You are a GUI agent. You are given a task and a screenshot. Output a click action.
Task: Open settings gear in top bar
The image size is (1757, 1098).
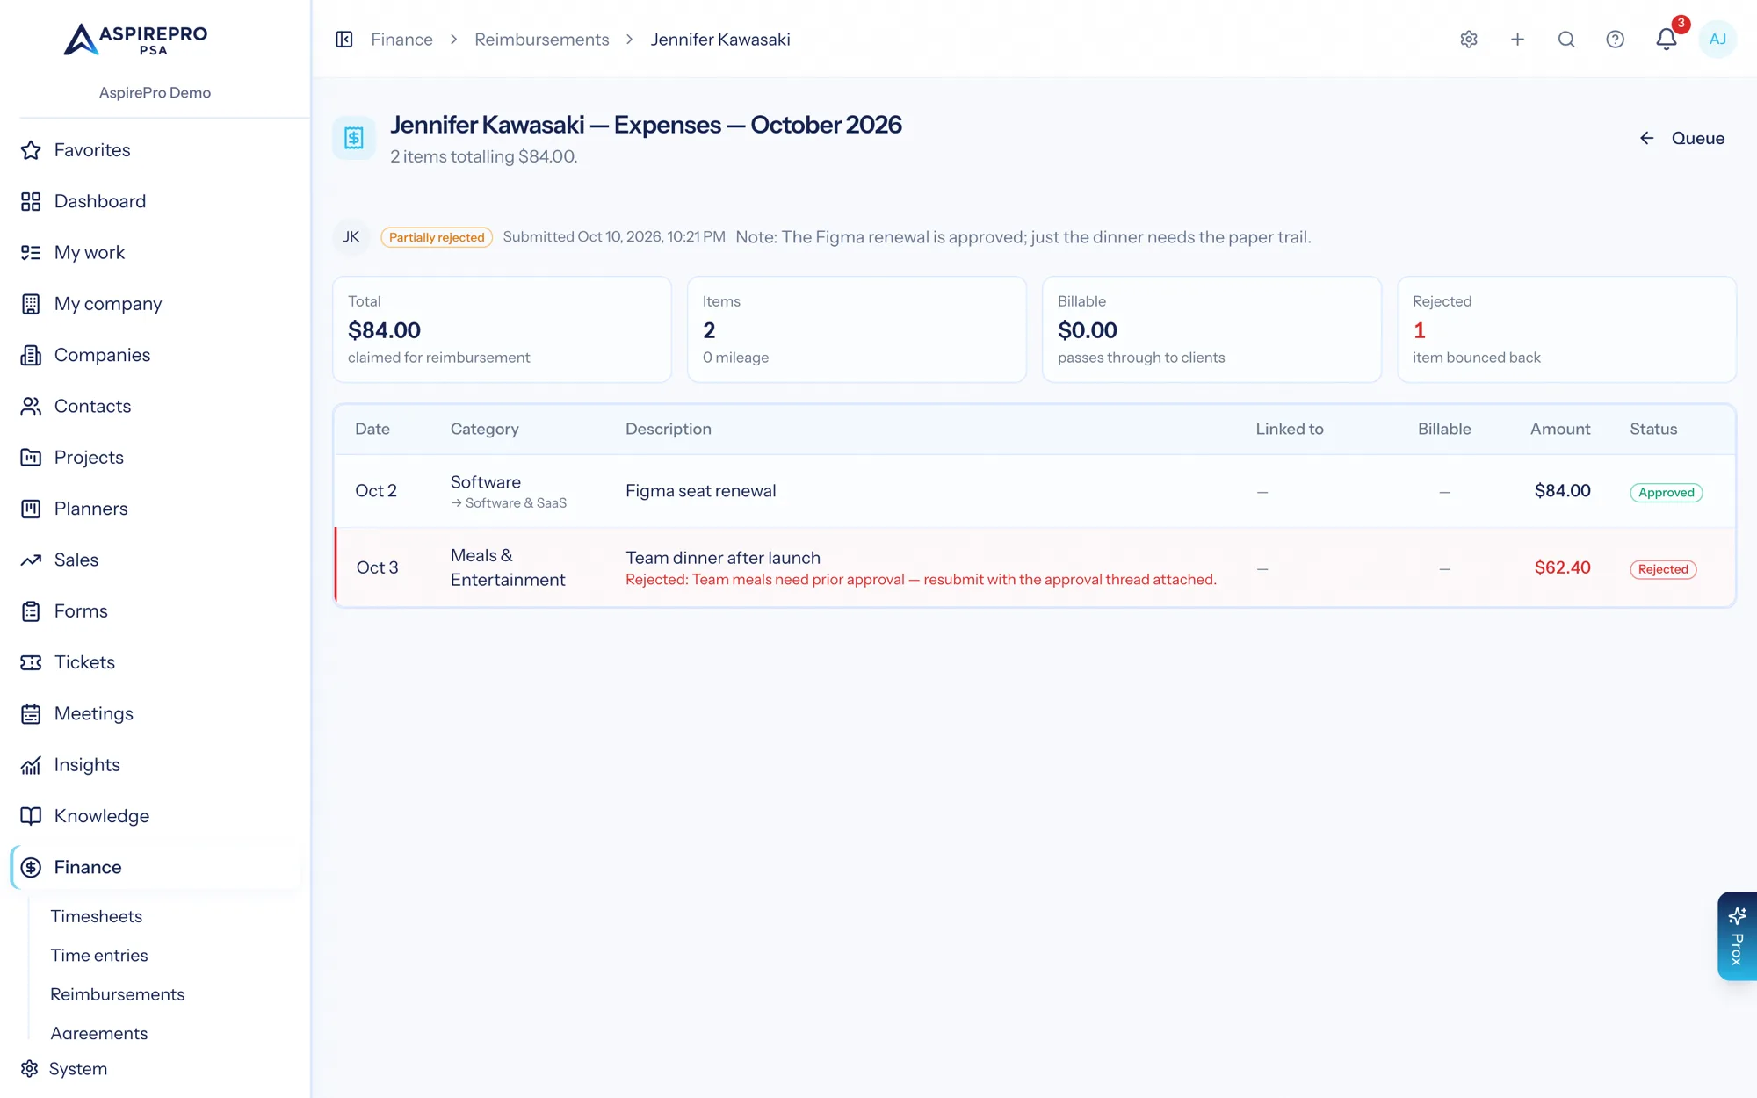click(x=1469, y=40)
